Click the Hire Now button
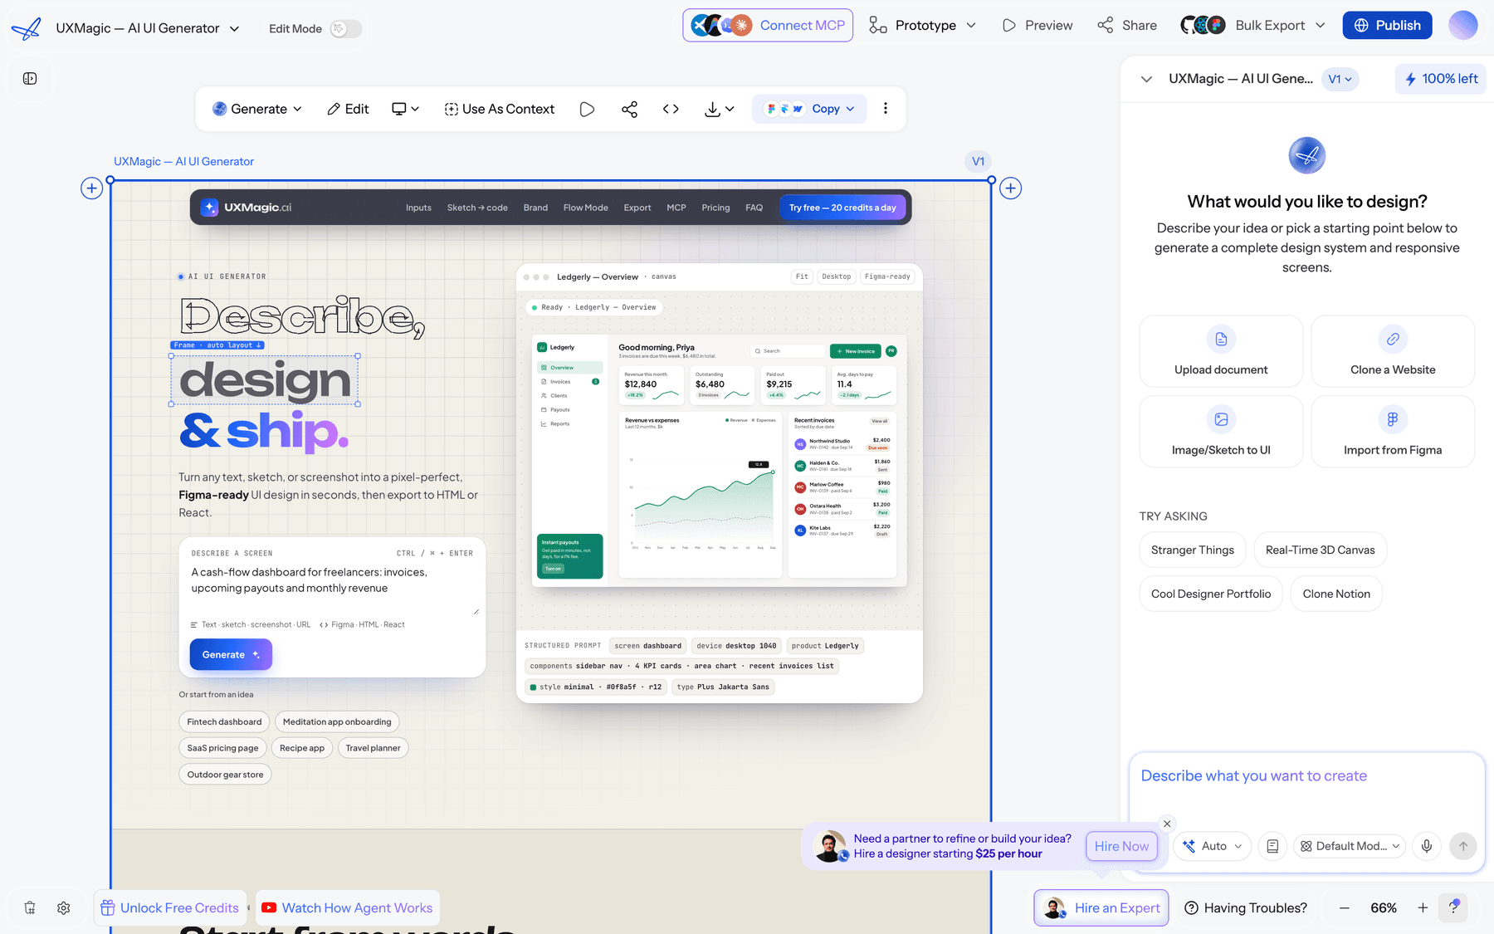The height and width of the screenshot is (934, 1494). click(1121, 846)
